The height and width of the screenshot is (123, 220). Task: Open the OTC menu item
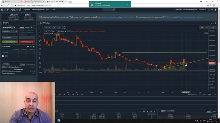[48, 10]
